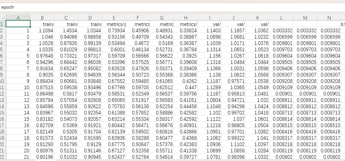This screenshot has height=161, width=345.
Task: Select cell with value 1.4534
Action: point(66,30)
